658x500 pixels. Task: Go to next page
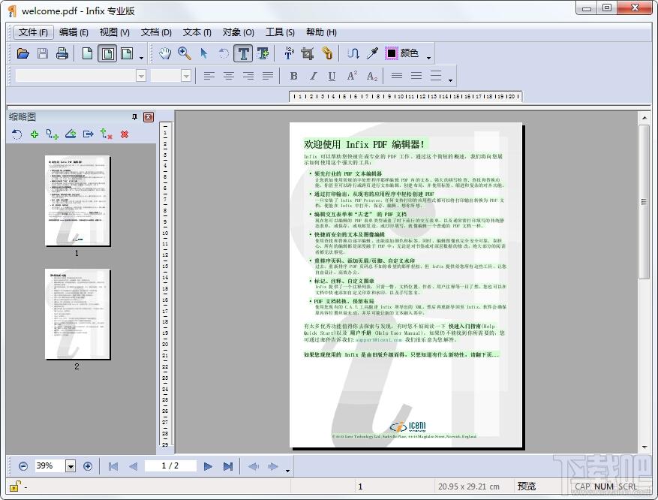coord(208,466)
